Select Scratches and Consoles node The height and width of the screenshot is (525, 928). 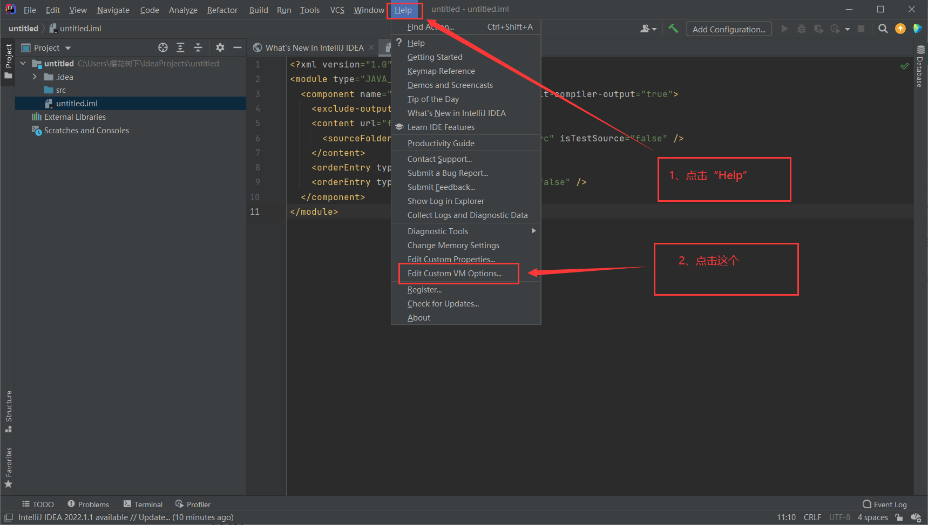point(86,130)
